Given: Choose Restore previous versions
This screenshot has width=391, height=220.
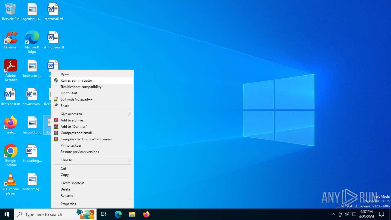Looking at the screenshot, I should coord(92,152).
